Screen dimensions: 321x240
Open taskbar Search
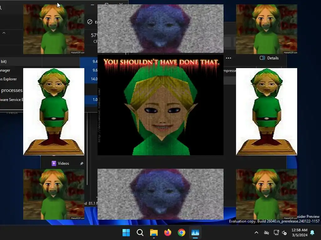(x=140, y=232)
